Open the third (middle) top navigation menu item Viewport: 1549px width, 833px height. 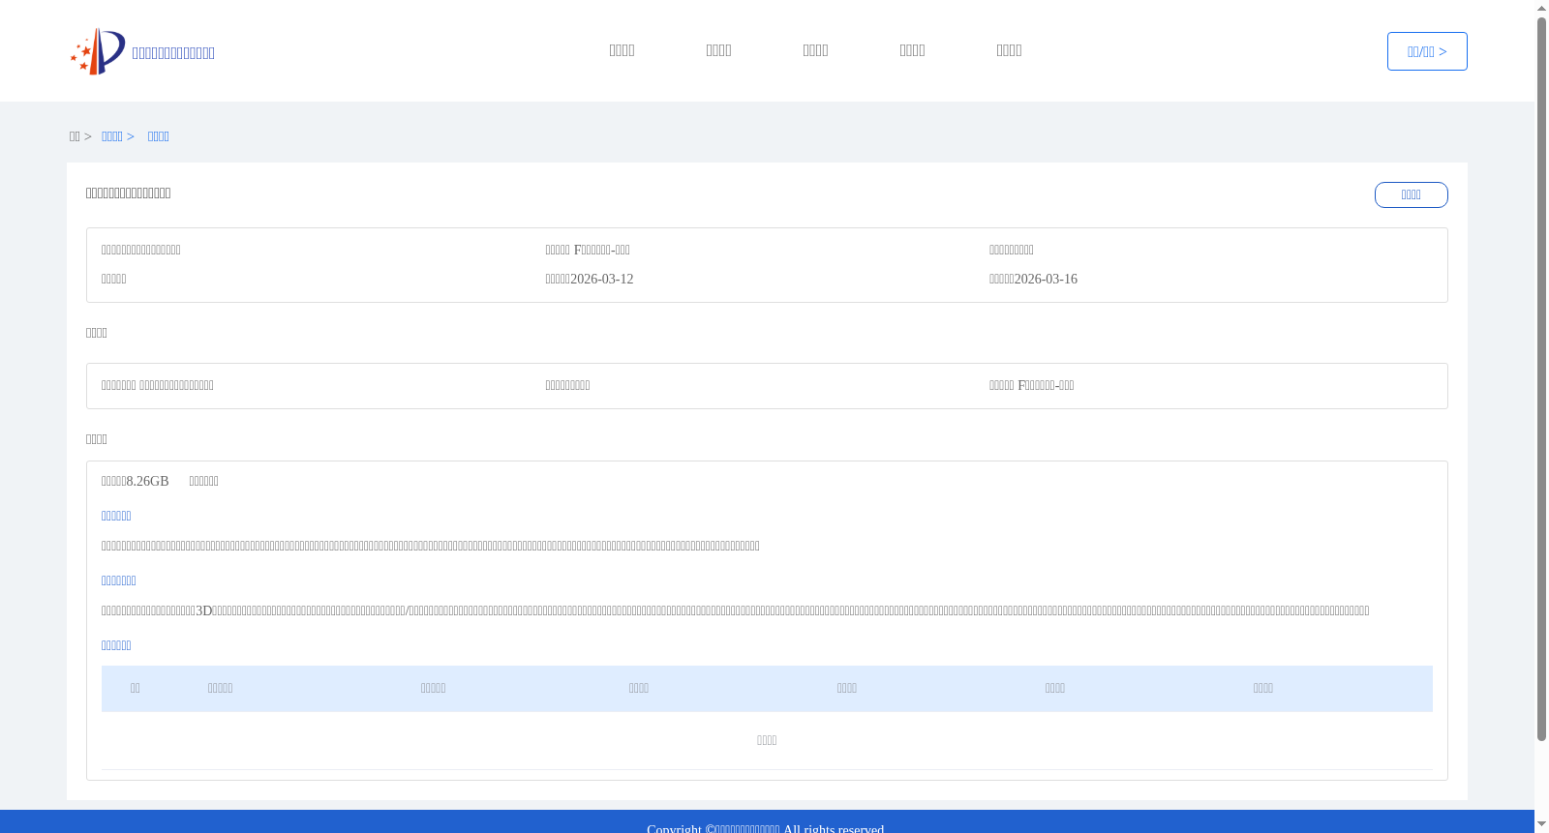coord(815,50)
